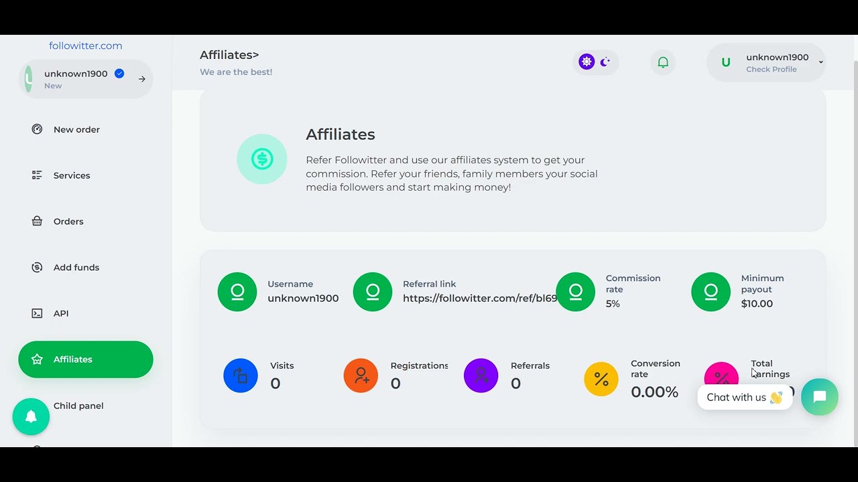Viewport: 858px width, 482px height.
Task: Click followitter.com logo link
Action: pyautogui.click(x=86, y=46)
